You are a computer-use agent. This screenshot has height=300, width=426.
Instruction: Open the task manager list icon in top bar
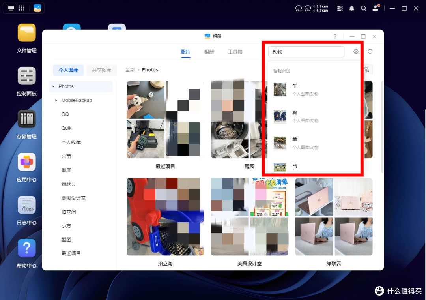click(340, 8)
